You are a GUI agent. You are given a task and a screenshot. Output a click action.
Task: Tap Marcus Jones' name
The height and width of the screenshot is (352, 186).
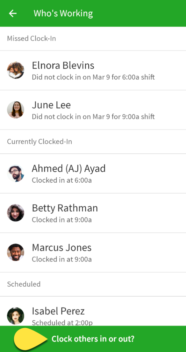62,247
